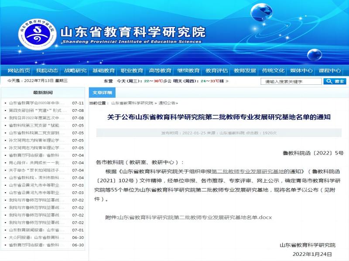Click the 通知公告 breadcrumb link
The width and height of the screenshot is (349, 261).
(167, 103)
